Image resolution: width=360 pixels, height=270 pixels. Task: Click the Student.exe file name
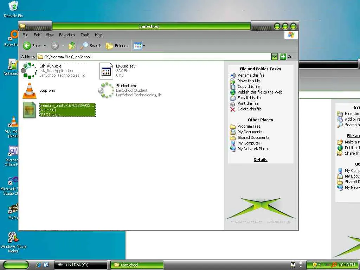[x=127, y=86]
